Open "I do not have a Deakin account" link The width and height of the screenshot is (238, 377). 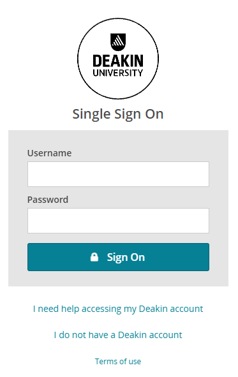pyautogui.click(x=118, y=335)
